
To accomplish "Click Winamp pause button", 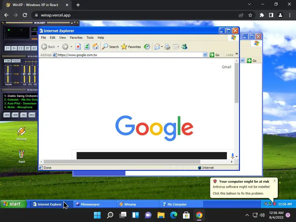I will pos(21,49).
